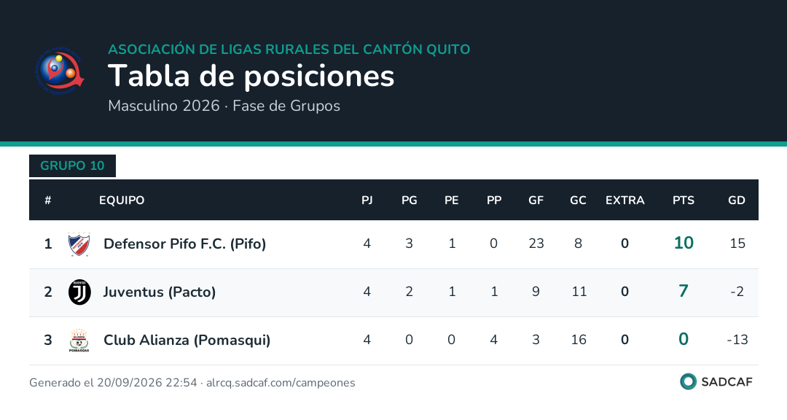Click the SADCAF brand text
This screenshot has width=787, height=420.
tap(727, 382)
